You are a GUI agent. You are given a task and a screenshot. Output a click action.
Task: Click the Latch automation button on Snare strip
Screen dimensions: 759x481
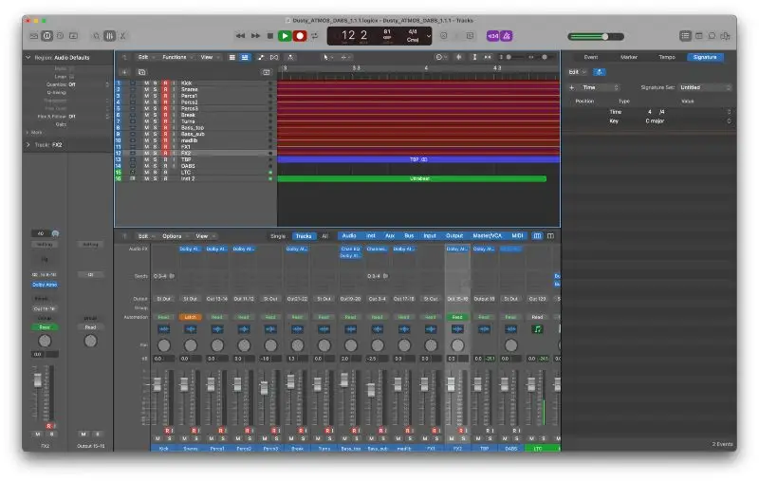[x=191, y=317]
